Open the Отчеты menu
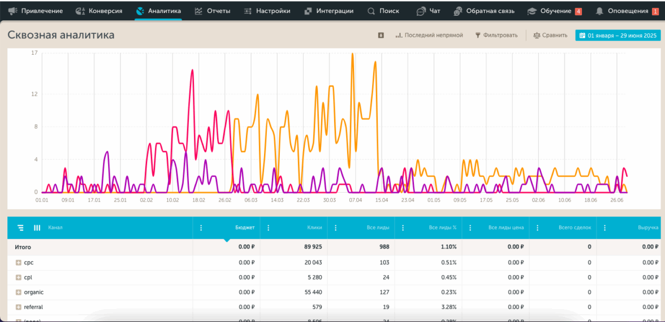This screenshot has width=665, height=322. click(x=212, y=11)
